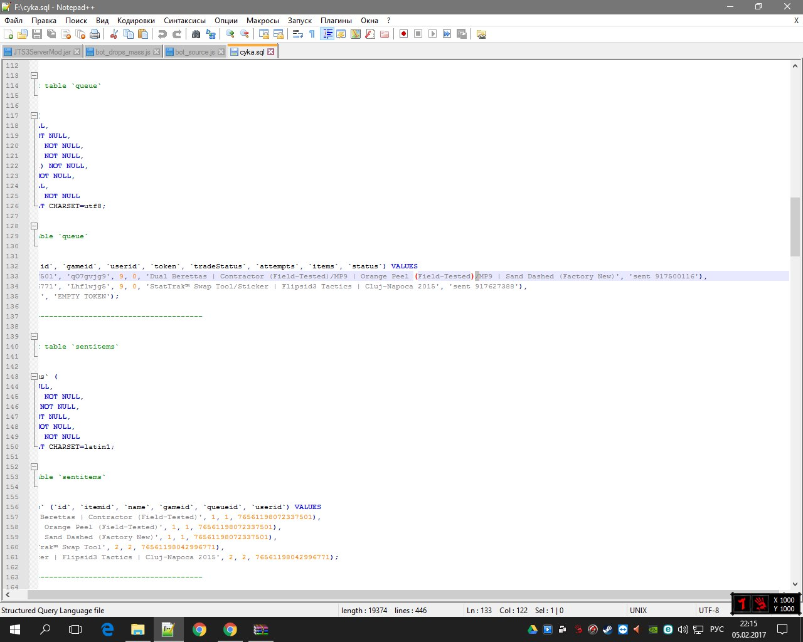
Task: Click the Cut scissors icon
Action: [x=114, y=34]
